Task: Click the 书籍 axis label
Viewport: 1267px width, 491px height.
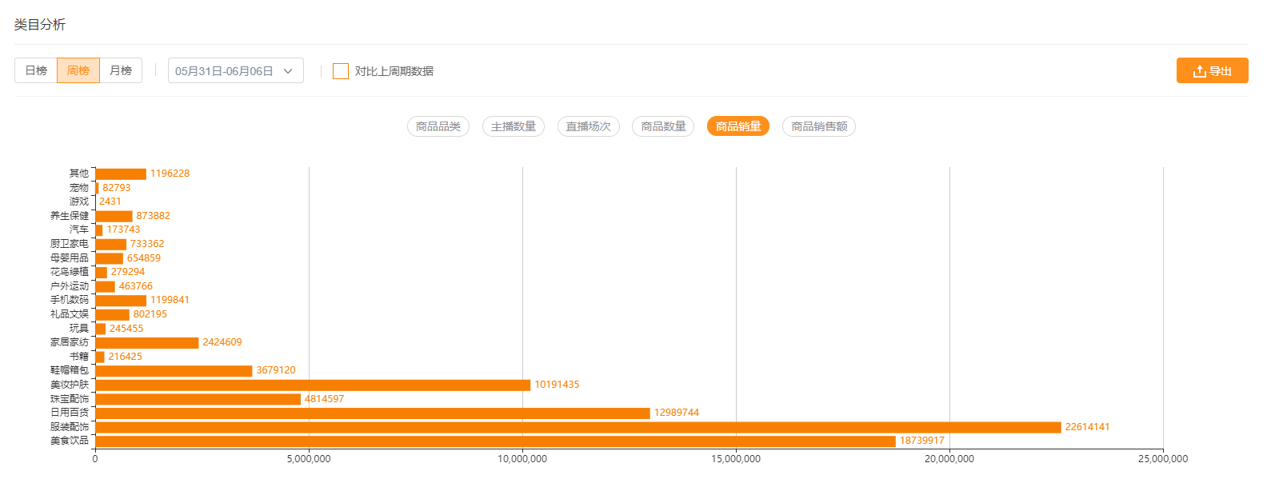Action: (79, 357)
